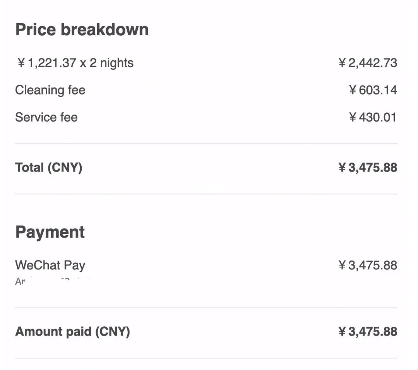This screenshot has width=418, height=370.
Task: Click the ¥603.14 cleaning fee amount
Action: (x=373, y=90)
